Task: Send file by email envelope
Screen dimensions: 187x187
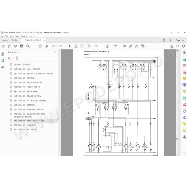Action: (177, 46)
